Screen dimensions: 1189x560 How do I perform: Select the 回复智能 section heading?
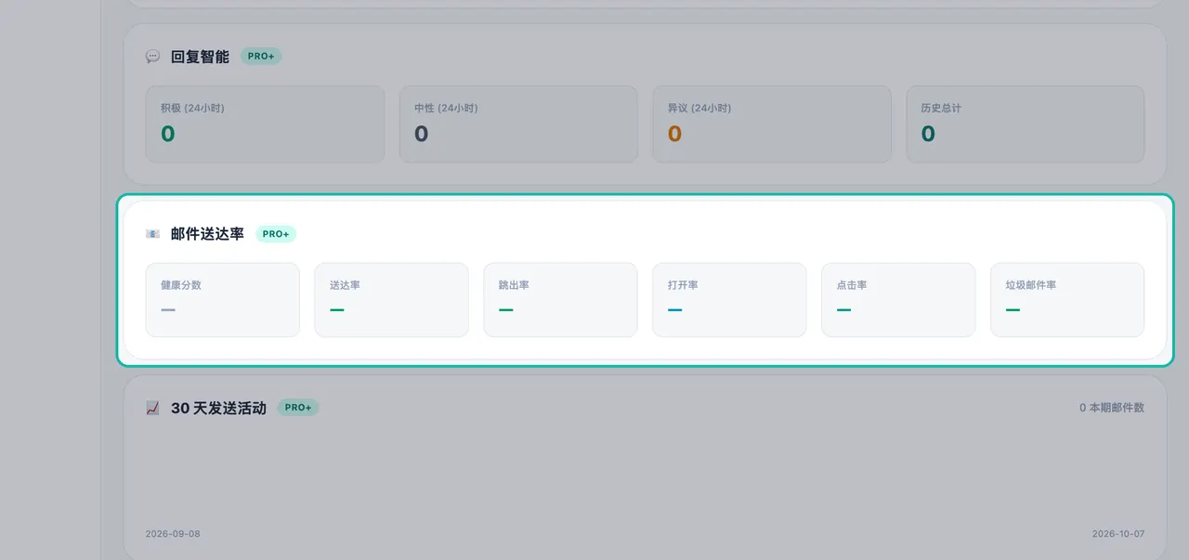click(x=200, y=57)
